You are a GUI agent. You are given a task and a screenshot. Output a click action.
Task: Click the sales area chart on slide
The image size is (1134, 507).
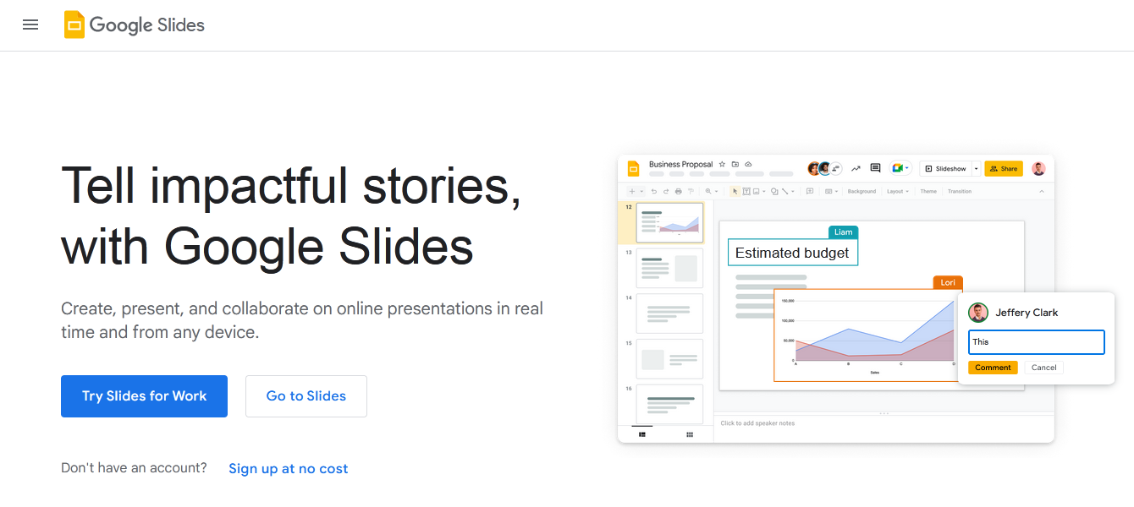[x=868, y=335]
